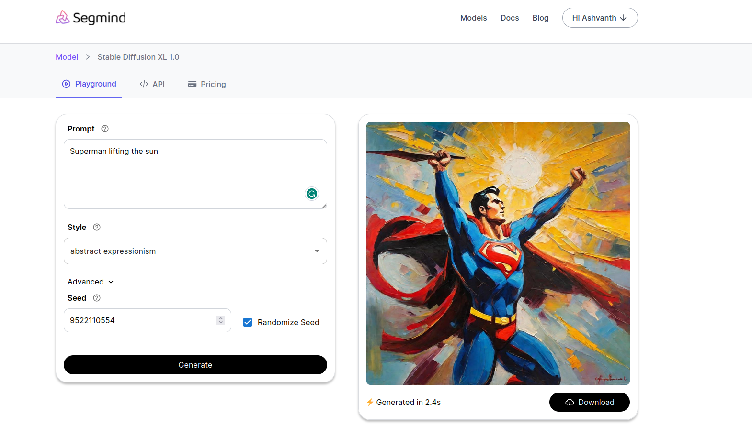
Task: Open Models in the top navigation
Action: tap(473, 18)
